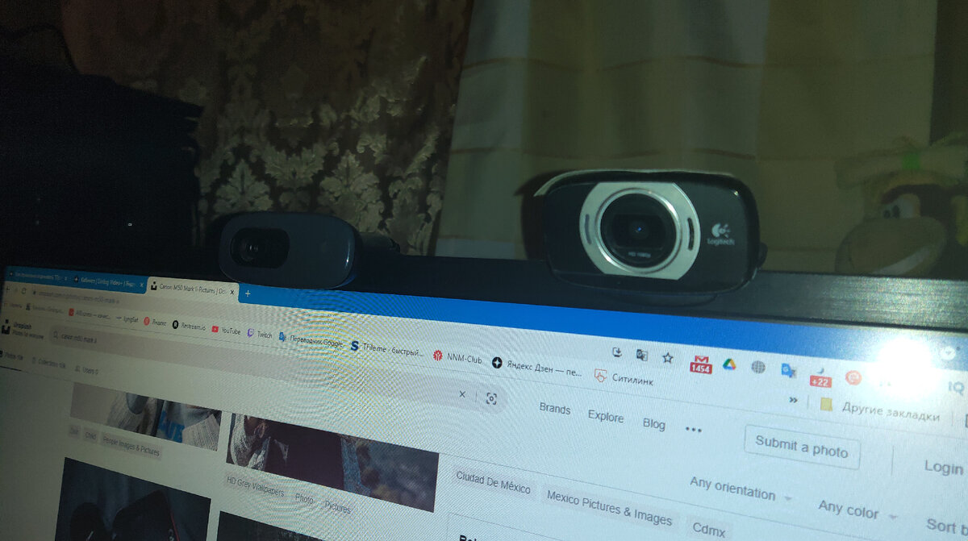This screenshot has width=968, height=541.
Task: Open YouTube bookmark
Action: point(226,331)
